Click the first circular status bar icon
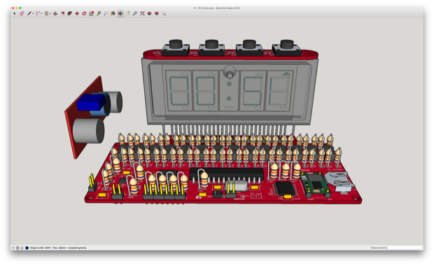Image resolution: width=434 pixels, height=265 pixels. (13, 248)
